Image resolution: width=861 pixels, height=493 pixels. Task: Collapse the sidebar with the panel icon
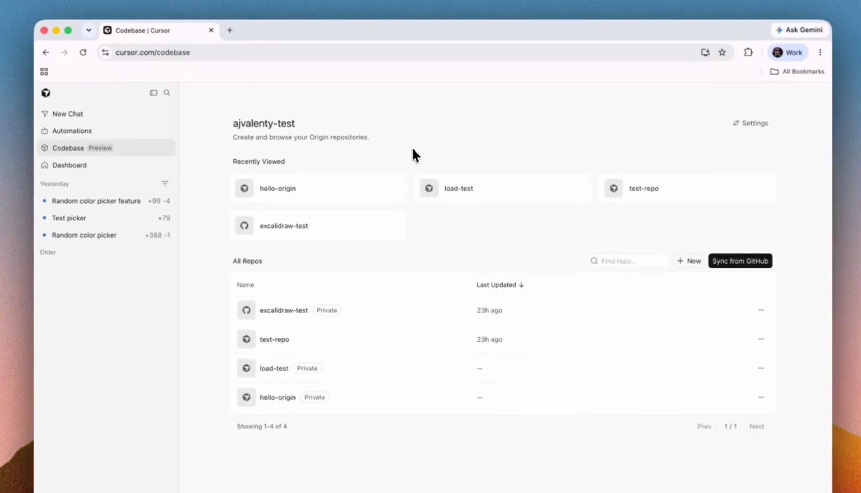pos(154,93)
